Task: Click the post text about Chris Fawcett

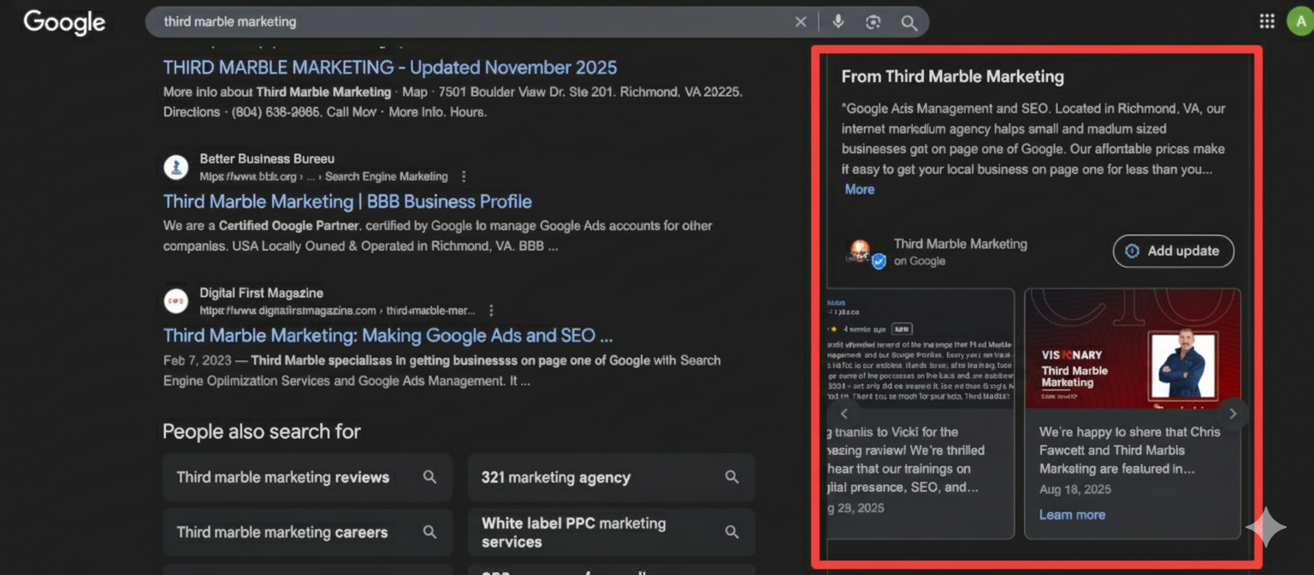Action: coord(1129,450)
